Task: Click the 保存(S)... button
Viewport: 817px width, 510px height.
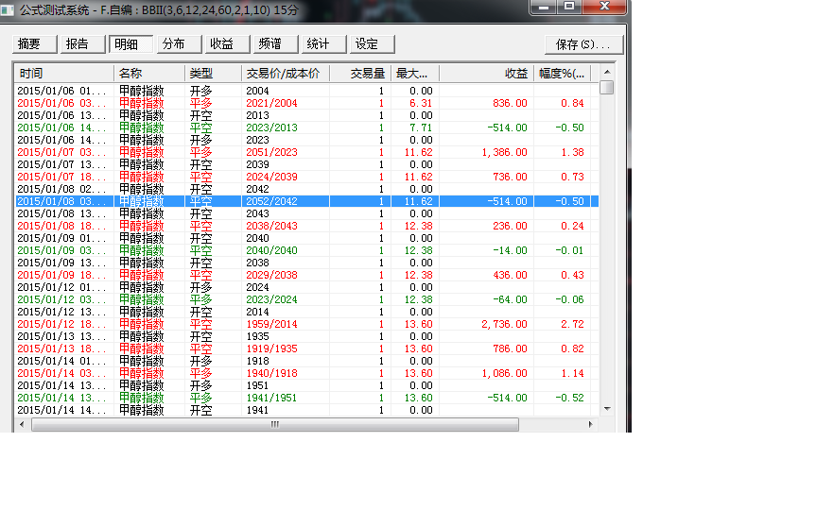Action: (x=582, y=44)
